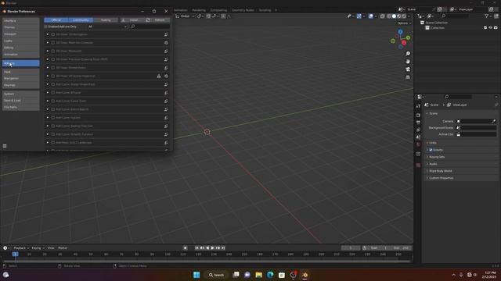The height and width of the screenshot is (281, 501).
Task: Switch perspective/orthographic view grid icon
Action: (x=408, y=77)
